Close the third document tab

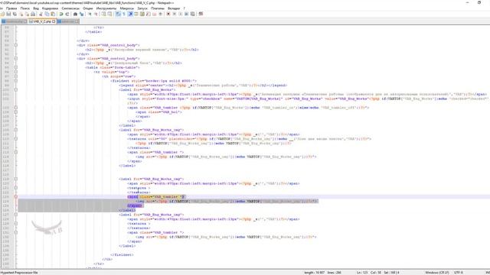point(77,21)
